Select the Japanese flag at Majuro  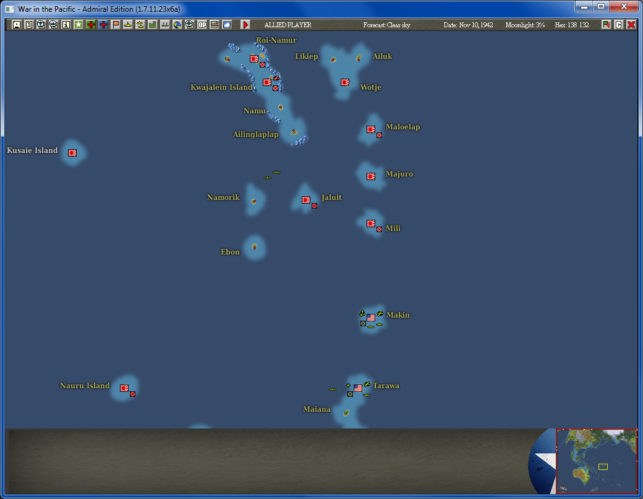click(x=371, y=176)
